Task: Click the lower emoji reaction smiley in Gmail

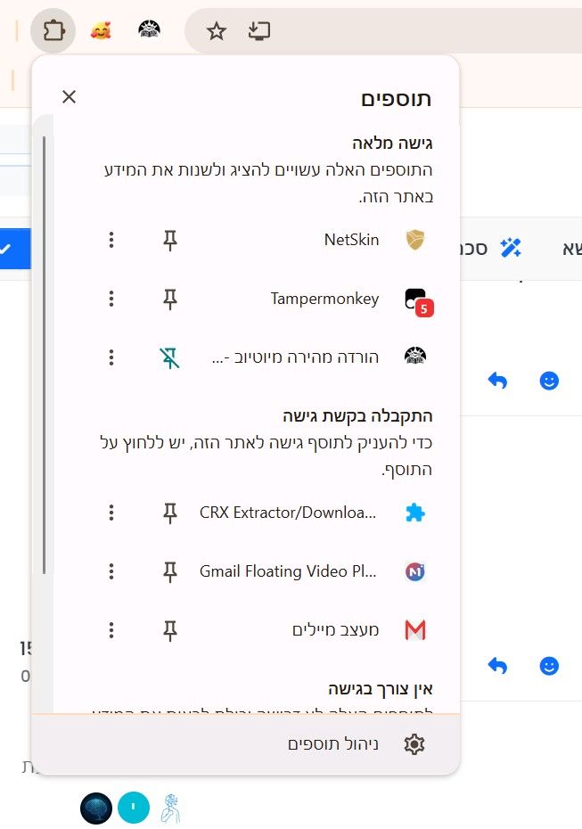Action: coord(549,666)
